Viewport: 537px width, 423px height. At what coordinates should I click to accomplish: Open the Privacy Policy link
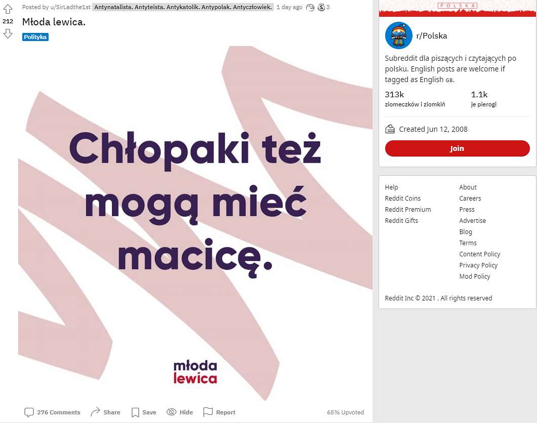[x=478, y=265]
